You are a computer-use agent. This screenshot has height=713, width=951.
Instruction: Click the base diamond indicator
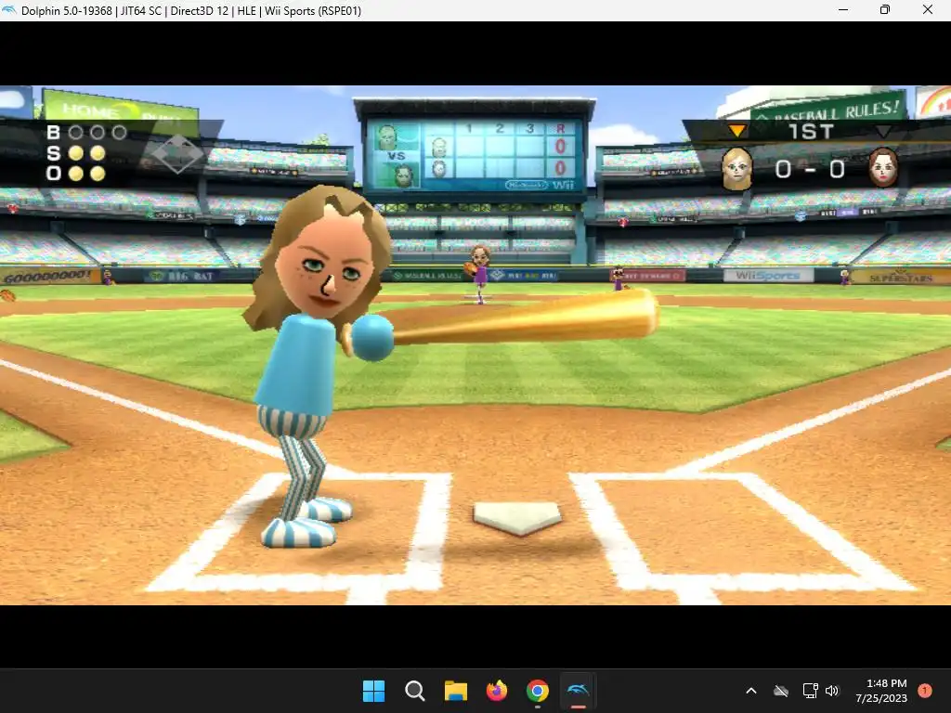[x=177, y=154]
